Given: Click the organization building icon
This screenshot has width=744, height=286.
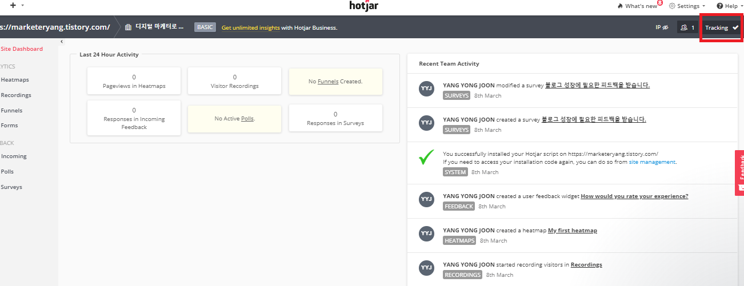Looking at the screenshot, I should 129,27.
